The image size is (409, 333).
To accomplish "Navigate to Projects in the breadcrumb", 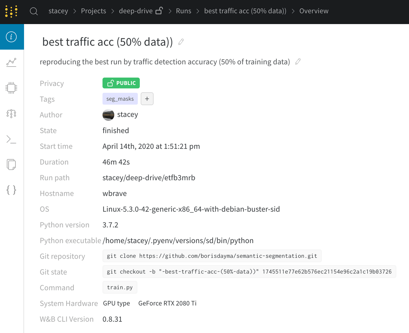I will [93, 11].
